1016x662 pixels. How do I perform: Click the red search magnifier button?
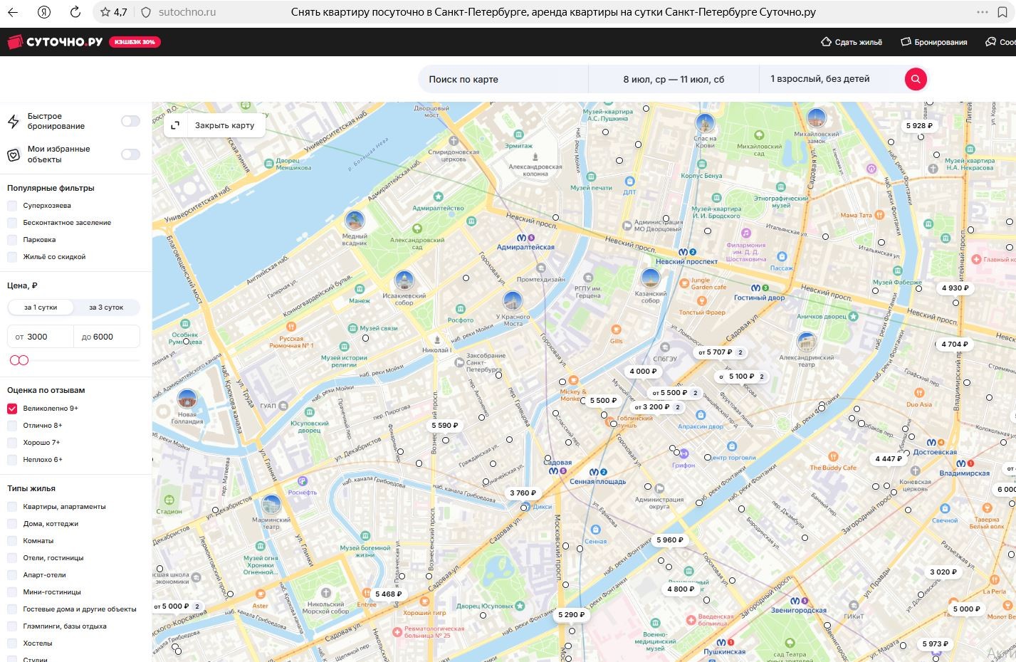click(x=916, y=79)
